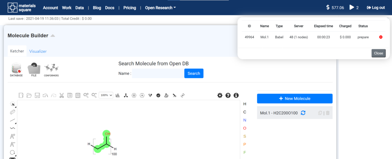Cancel job 49964 with red icon

(x=381, y=37)
